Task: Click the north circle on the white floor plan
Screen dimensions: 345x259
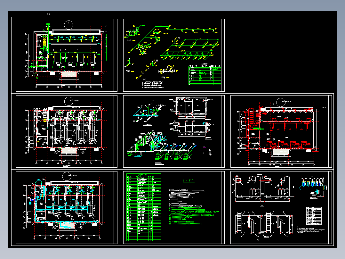Action: point(68,101)
